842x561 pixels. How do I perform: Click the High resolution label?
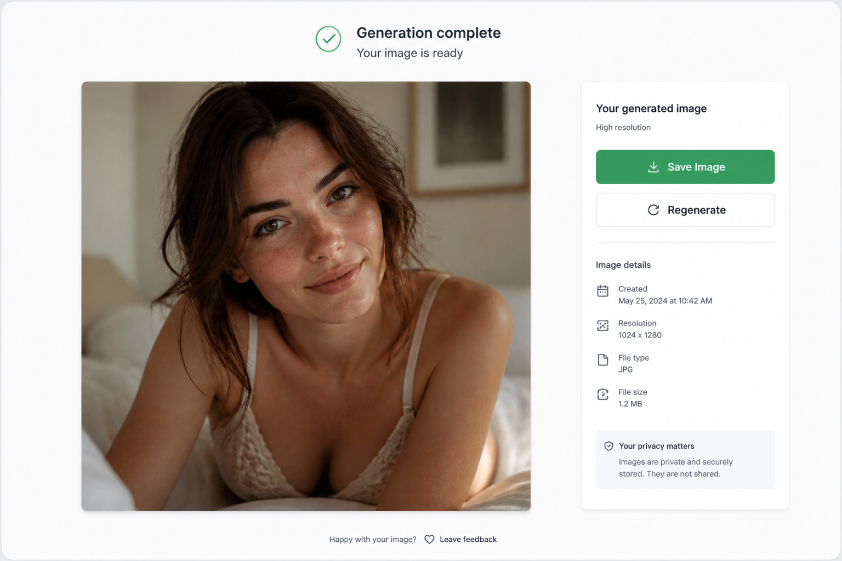[623, 127]
